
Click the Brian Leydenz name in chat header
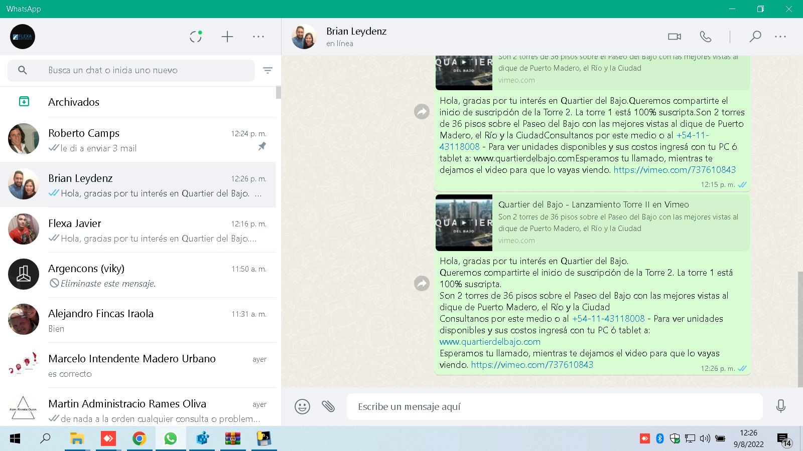(x=356, y=31)
